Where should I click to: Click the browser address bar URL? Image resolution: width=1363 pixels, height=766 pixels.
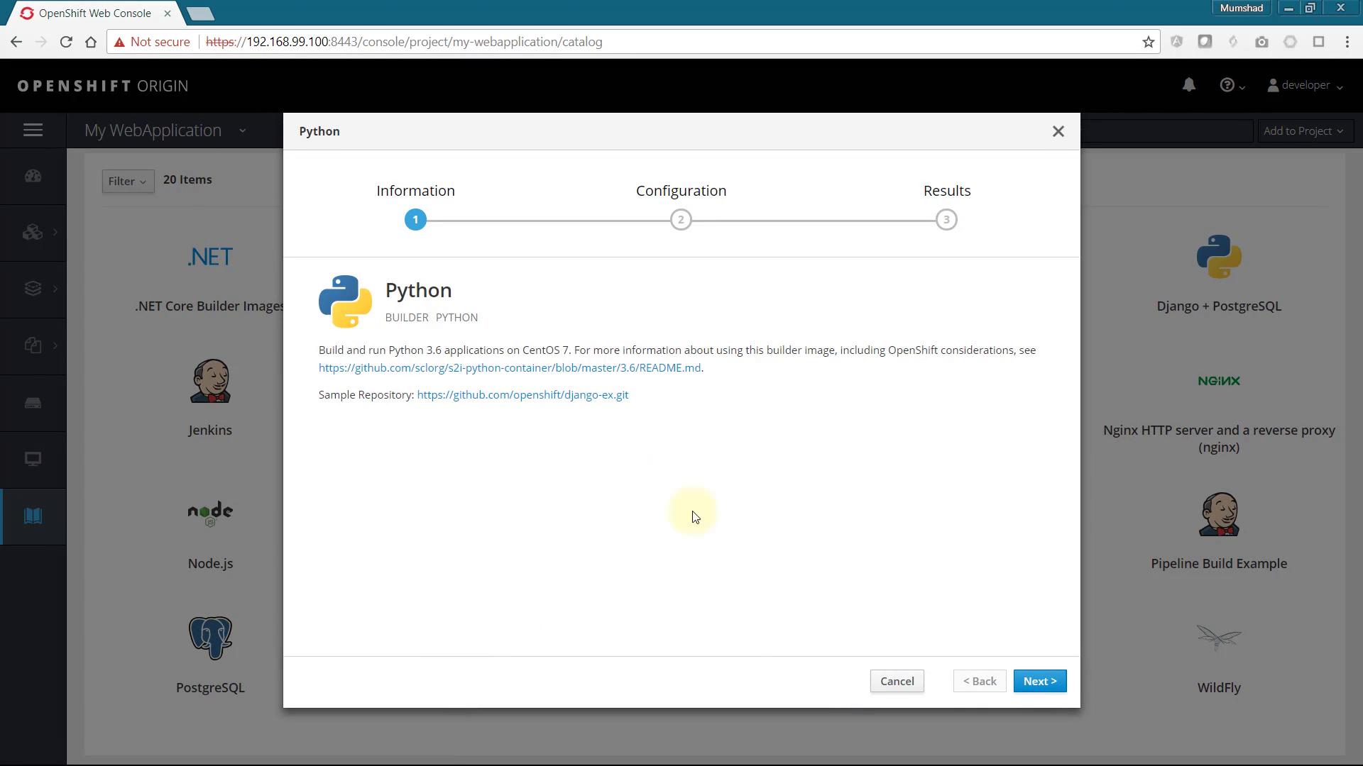[404, 42]
